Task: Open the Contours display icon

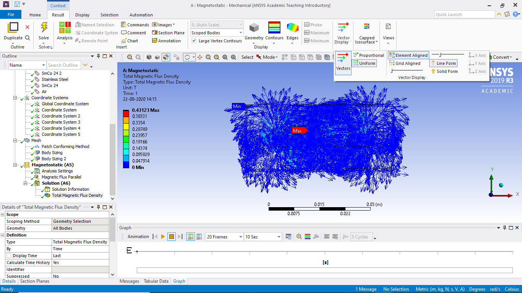Action: tap(274, 28)
